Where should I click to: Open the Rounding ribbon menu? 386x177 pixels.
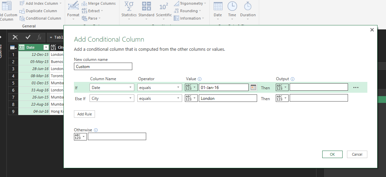(187, 11)
